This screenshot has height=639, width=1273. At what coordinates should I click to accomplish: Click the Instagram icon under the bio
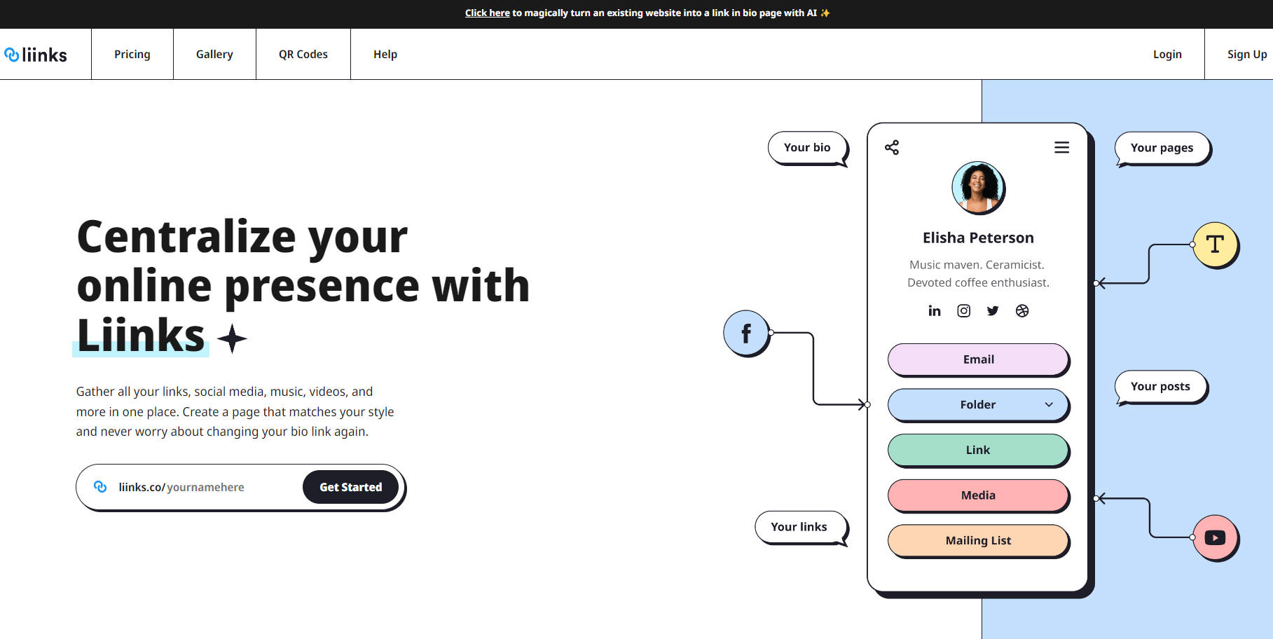964,310
